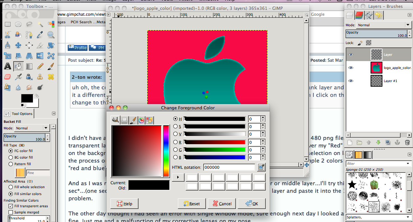Delete layer using the trash icon

407,143
